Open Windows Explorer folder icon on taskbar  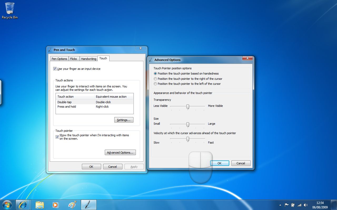pyautogui.click(x=39, y=205)
